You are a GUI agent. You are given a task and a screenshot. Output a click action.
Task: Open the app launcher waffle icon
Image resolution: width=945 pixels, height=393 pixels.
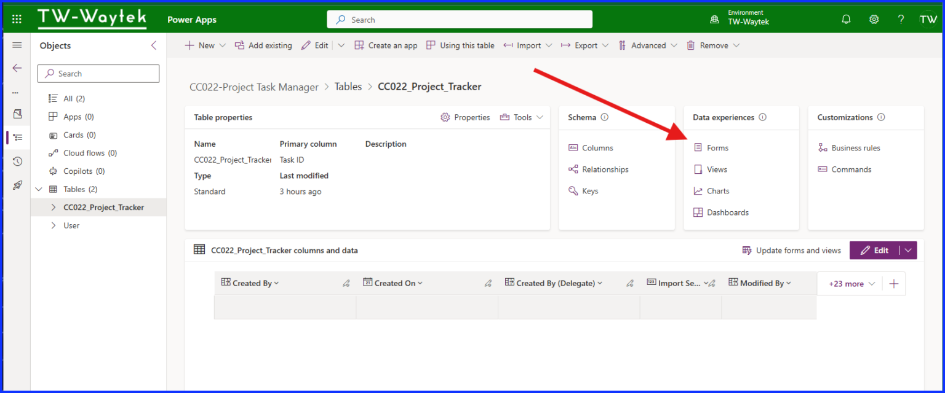17,18
